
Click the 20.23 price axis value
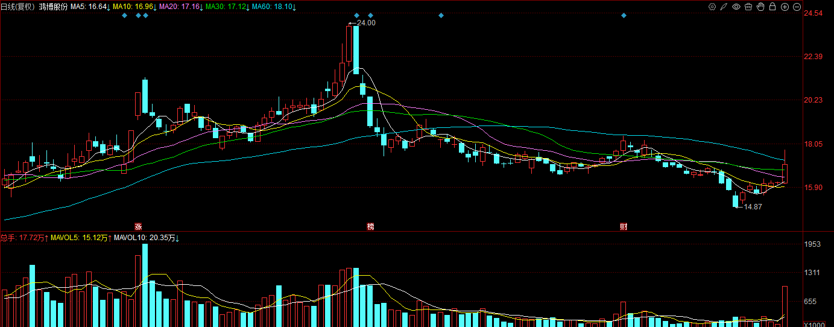813,100
